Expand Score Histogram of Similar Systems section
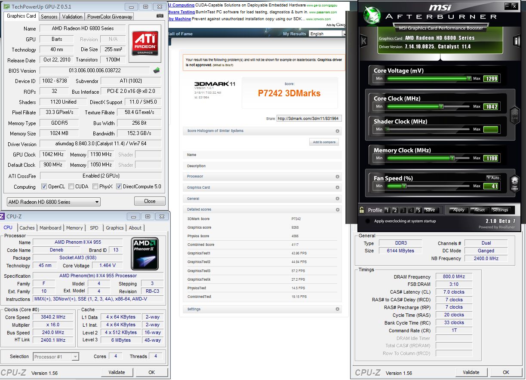Screen dimensions: 526x380 point(262,131)
